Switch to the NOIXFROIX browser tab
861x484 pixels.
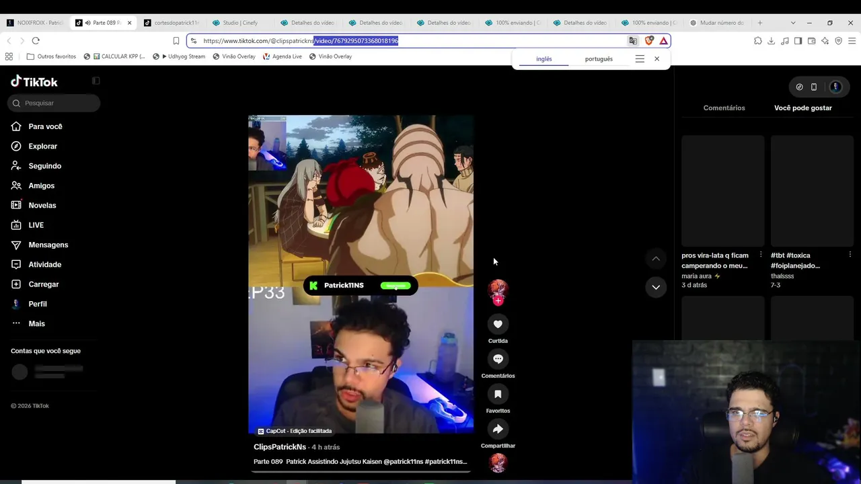point(35,23)
